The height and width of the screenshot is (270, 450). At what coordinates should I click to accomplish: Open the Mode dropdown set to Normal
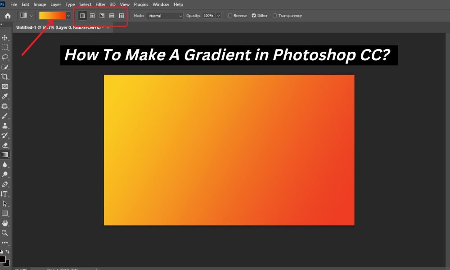(x=164, y=15)
